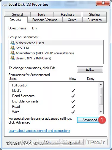Click the Read allow checkmark
The height and width of the screenshot is (150, 112).
(73, 107)
